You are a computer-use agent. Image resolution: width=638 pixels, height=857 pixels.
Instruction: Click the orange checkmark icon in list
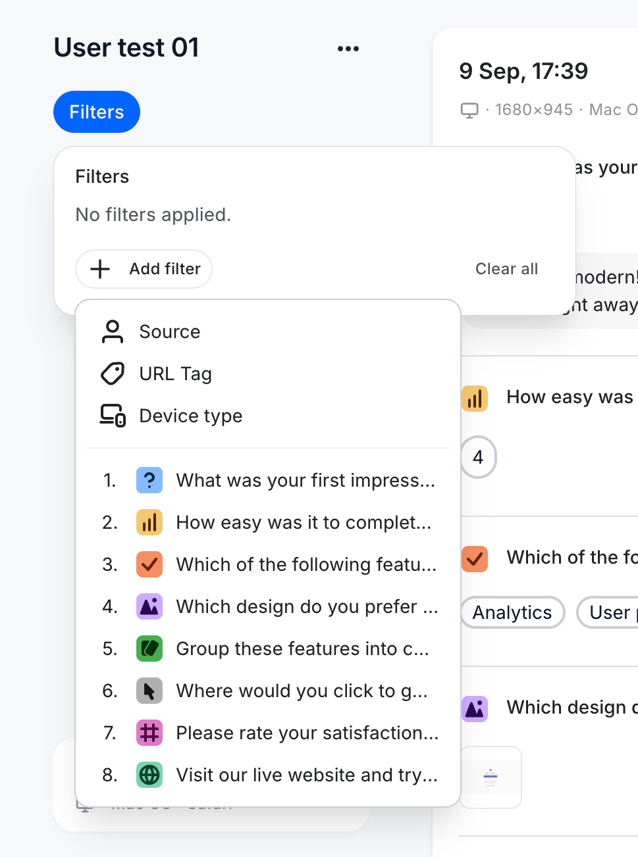click(x=149, y=565)
